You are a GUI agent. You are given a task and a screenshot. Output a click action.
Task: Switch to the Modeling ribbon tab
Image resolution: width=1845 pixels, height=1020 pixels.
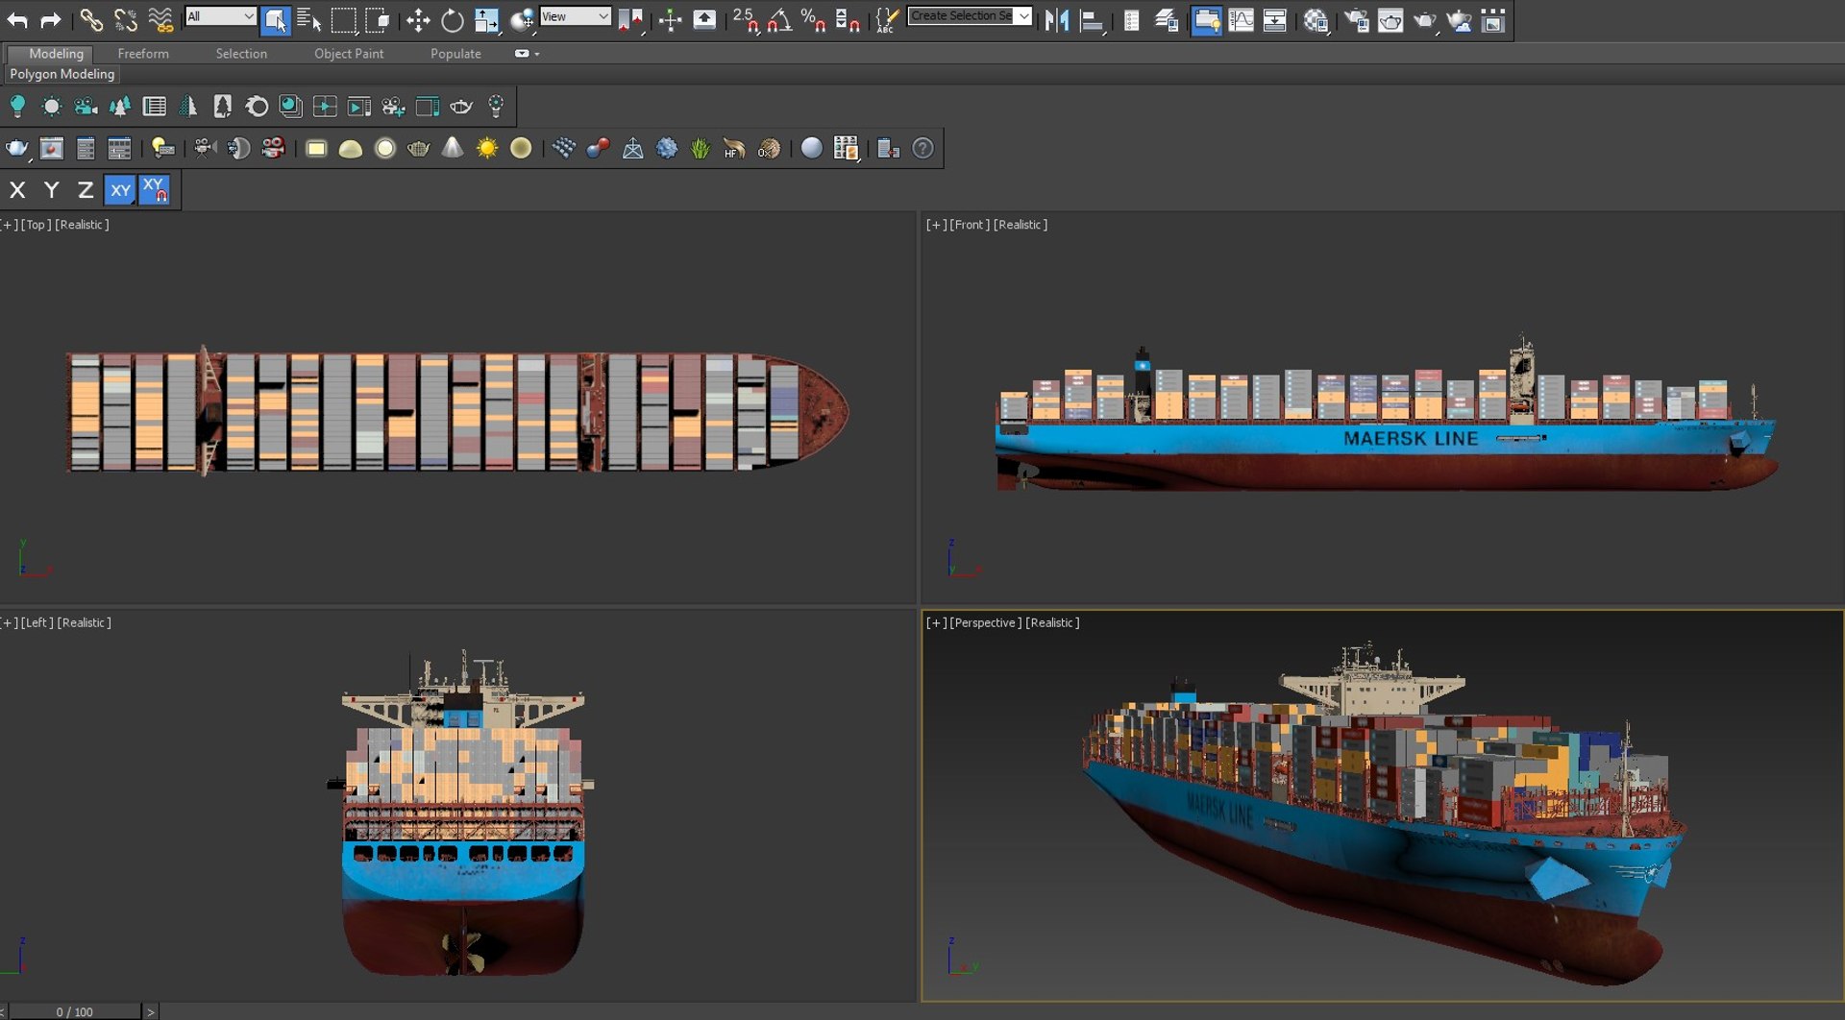(x=56, y=54)
